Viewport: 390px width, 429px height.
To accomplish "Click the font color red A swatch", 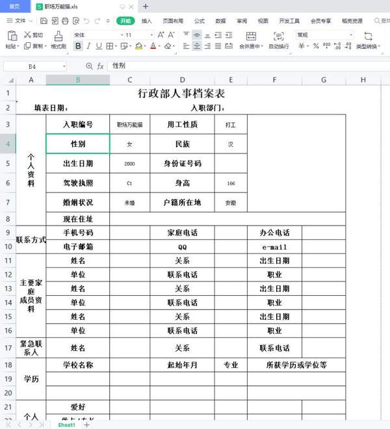I will (153, 46).
